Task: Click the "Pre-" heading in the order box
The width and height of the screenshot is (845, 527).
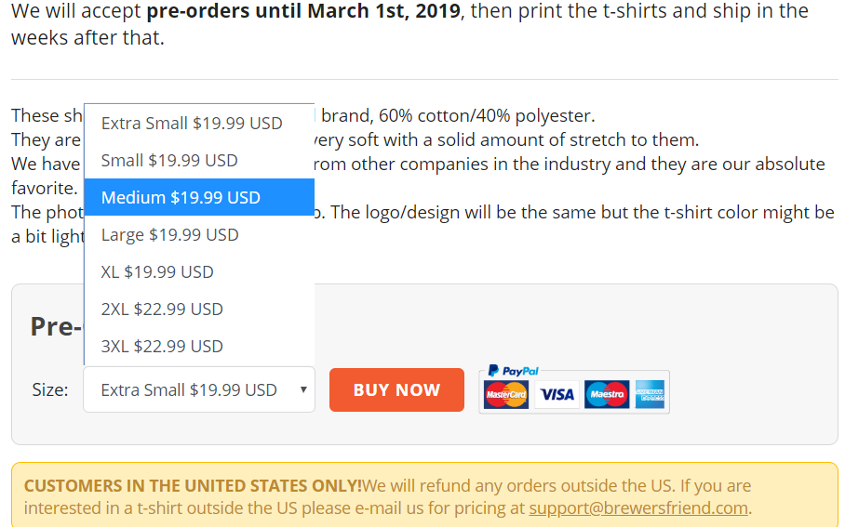Action: (56, 326)
